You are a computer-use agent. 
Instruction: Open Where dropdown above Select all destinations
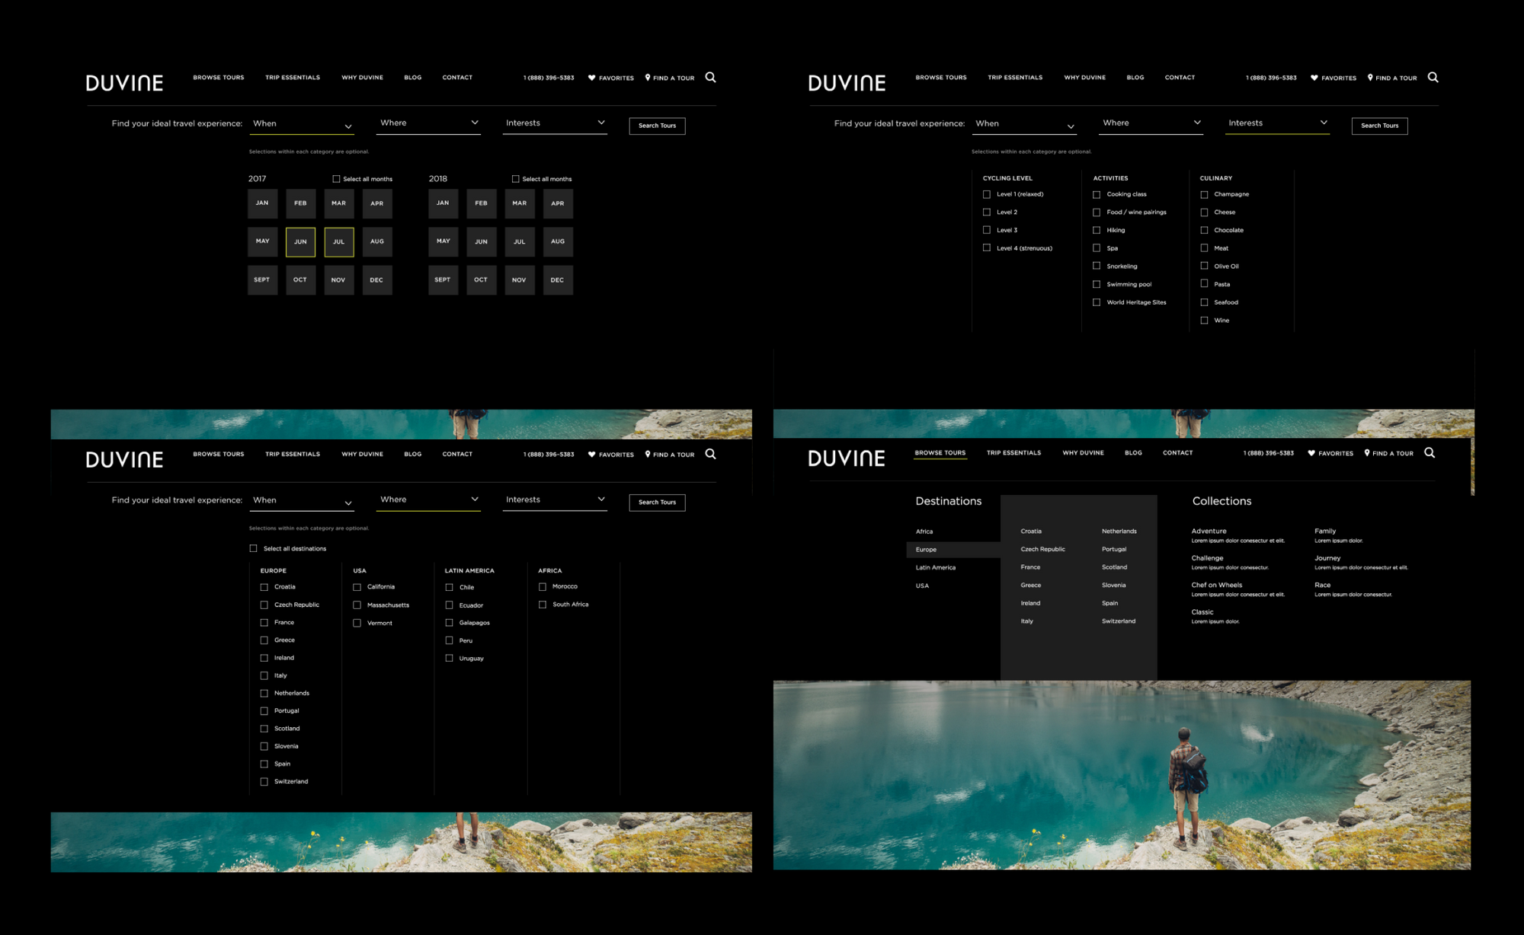[x=429, y=500]
